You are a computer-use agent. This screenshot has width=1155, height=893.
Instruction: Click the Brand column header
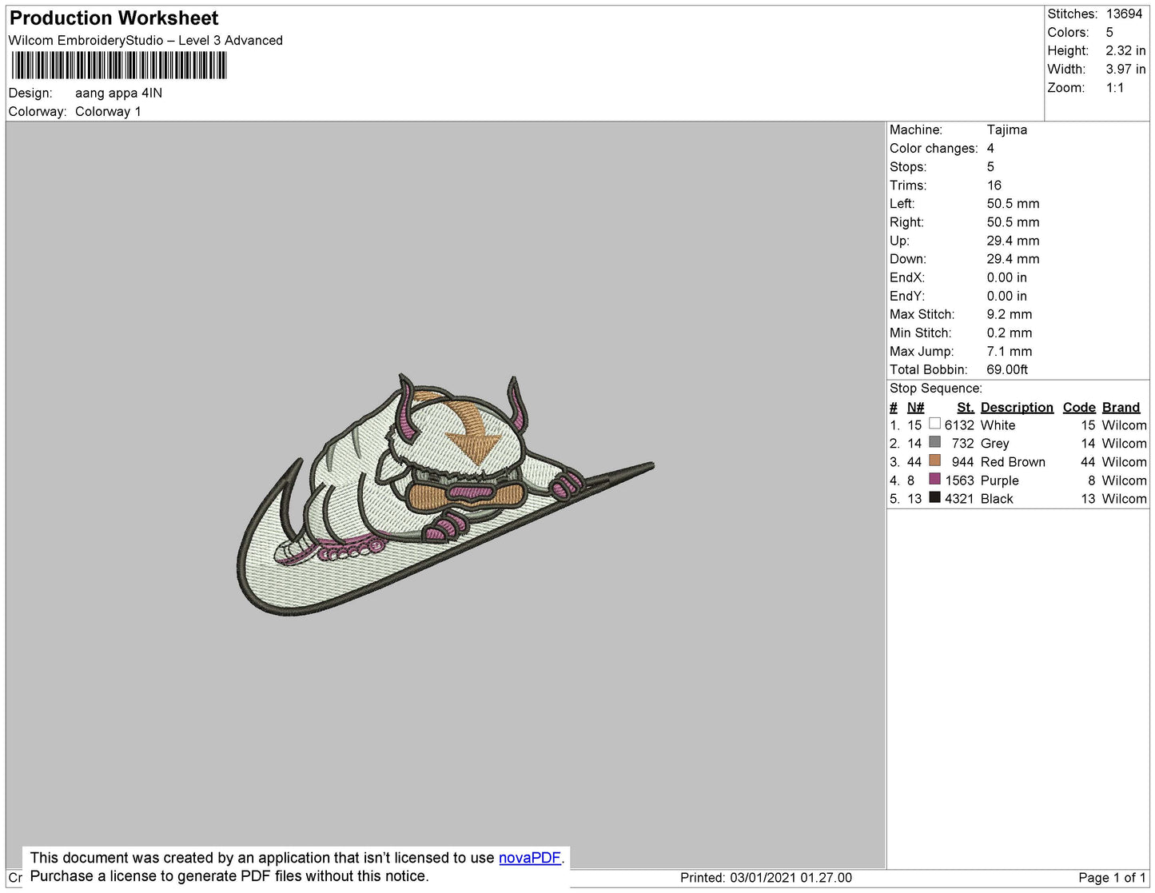pos(1121,407)
